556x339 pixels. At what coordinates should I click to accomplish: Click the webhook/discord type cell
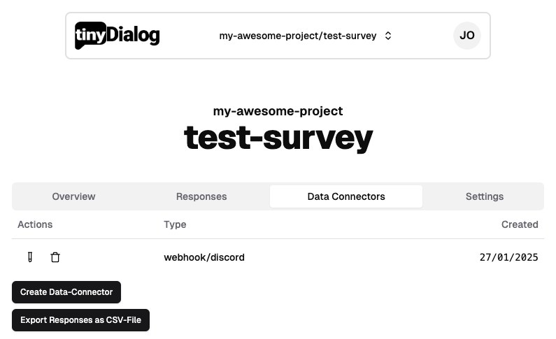click(x=204, y=257)
